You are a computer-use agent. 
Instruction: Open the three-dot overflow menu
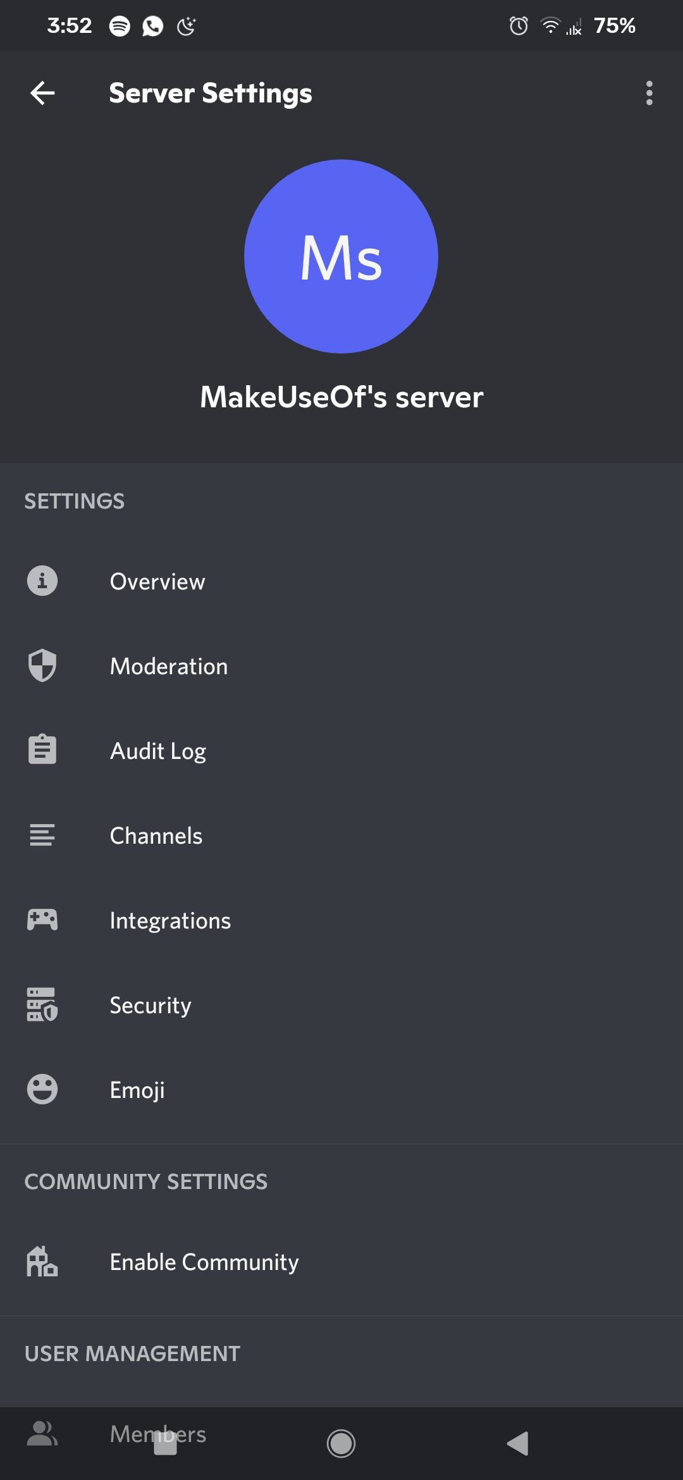649,93
